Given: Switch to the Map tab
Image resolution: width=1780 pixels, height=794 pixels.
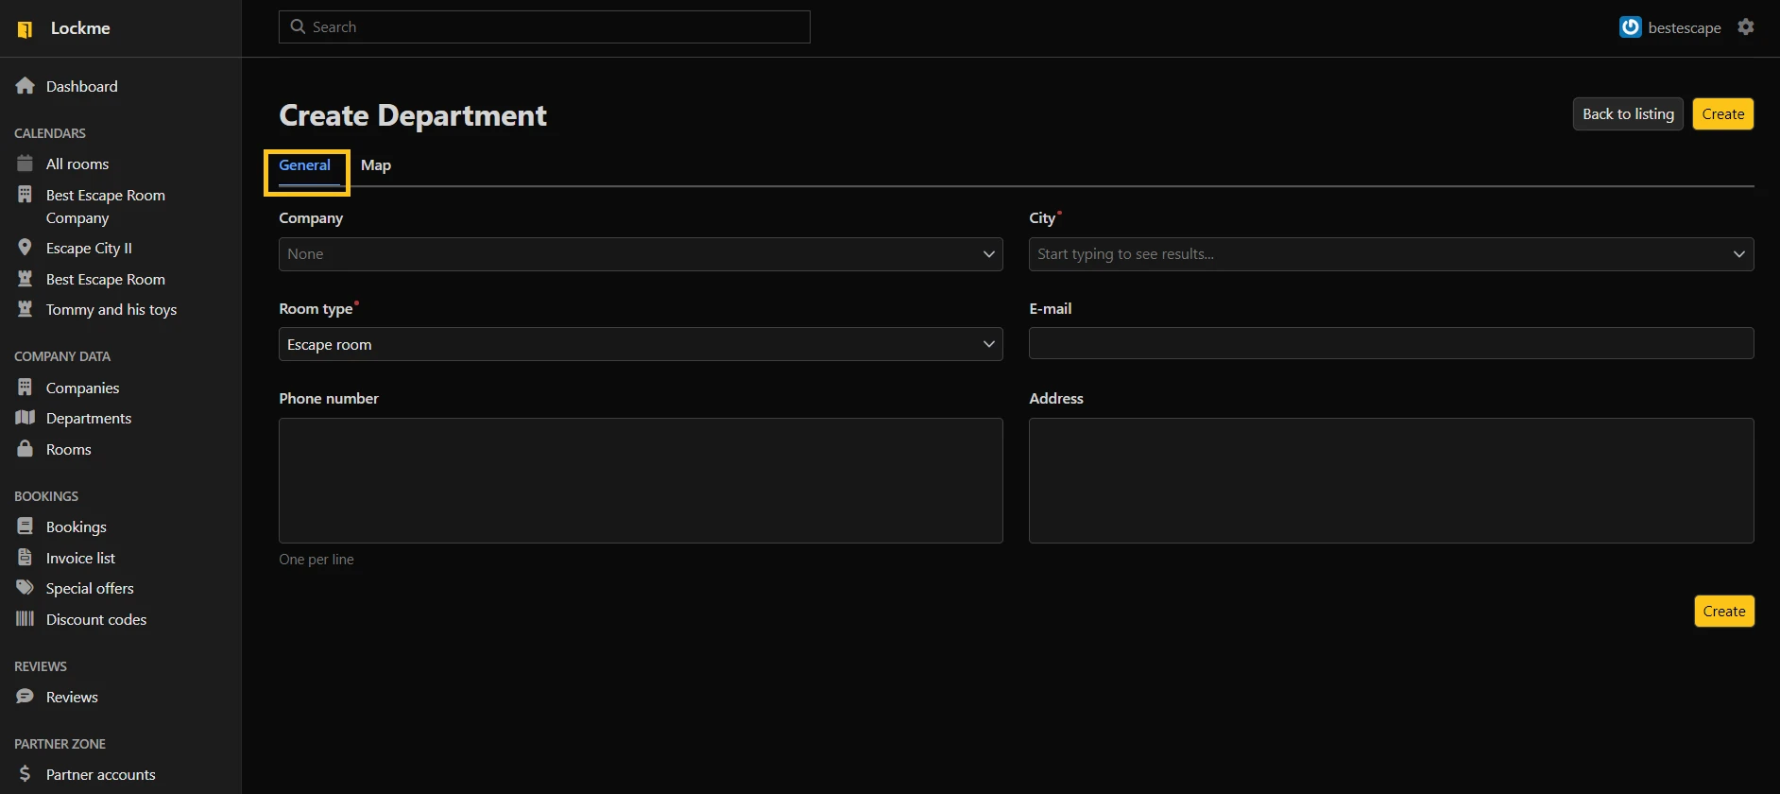Looking at the screenshot, I should point(375,165).
